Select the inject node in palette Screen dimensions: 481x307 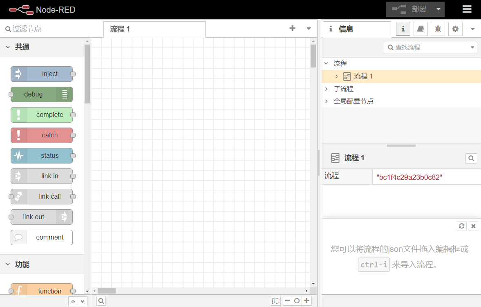[x=42, y=74]
